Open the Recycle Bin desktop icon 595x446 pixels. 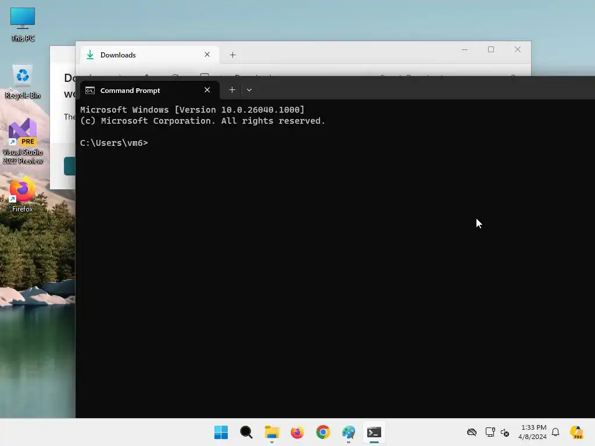23,82
